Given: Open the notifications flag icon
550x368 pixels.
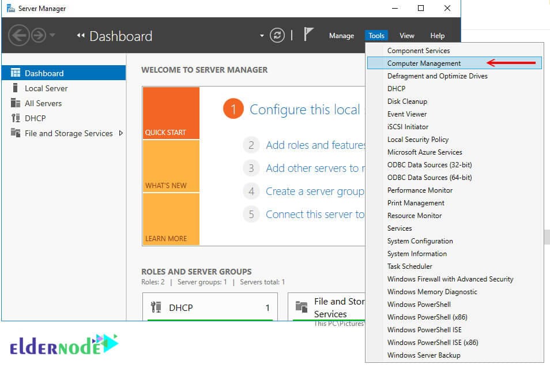Looking at the screenshot, I should [x=309, y=33].
